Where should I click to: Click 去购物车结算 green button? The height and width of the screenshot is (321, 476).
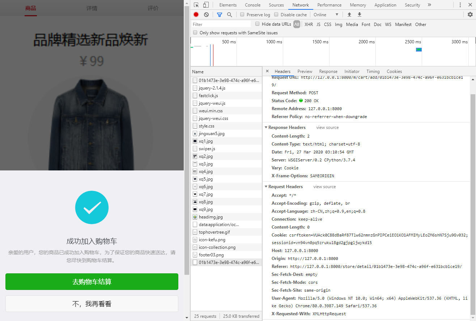(92, 282)
